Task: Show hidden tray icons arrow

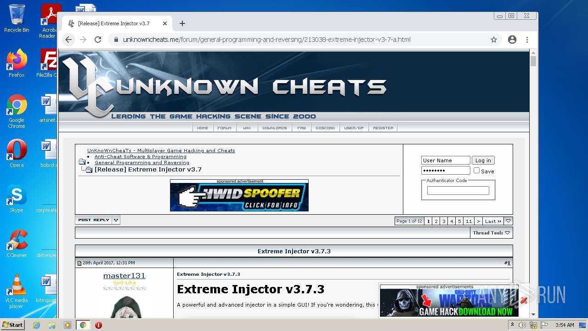Action: click(x=512, y=325)
